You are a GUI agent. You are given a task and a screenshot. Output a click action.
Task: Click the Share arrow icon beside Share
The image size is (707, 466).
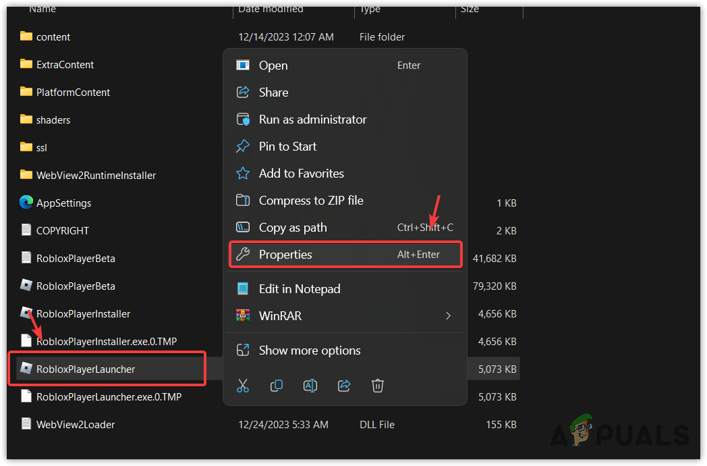pyautogui.click(x=243, y=92)
